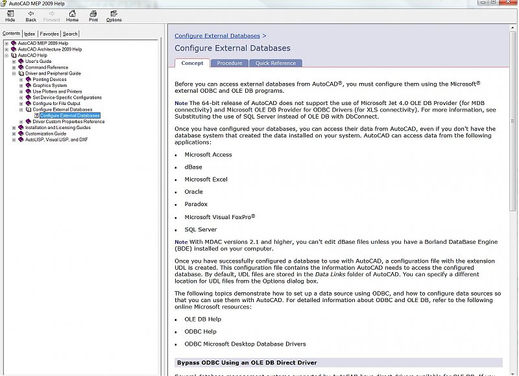Click the "Bypass ODBC Using an OLE DB Direct Driver" heading
This screenshot has width=519, height=376.
247,362
